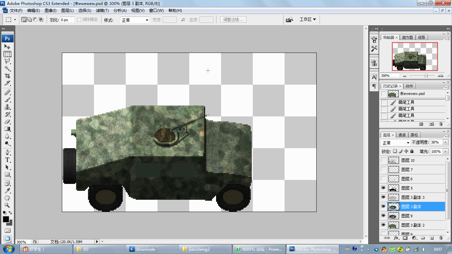
Task: Show layer 图层 10 by toggling visibility
Action: pyautogui.click(x=384, y=160)
